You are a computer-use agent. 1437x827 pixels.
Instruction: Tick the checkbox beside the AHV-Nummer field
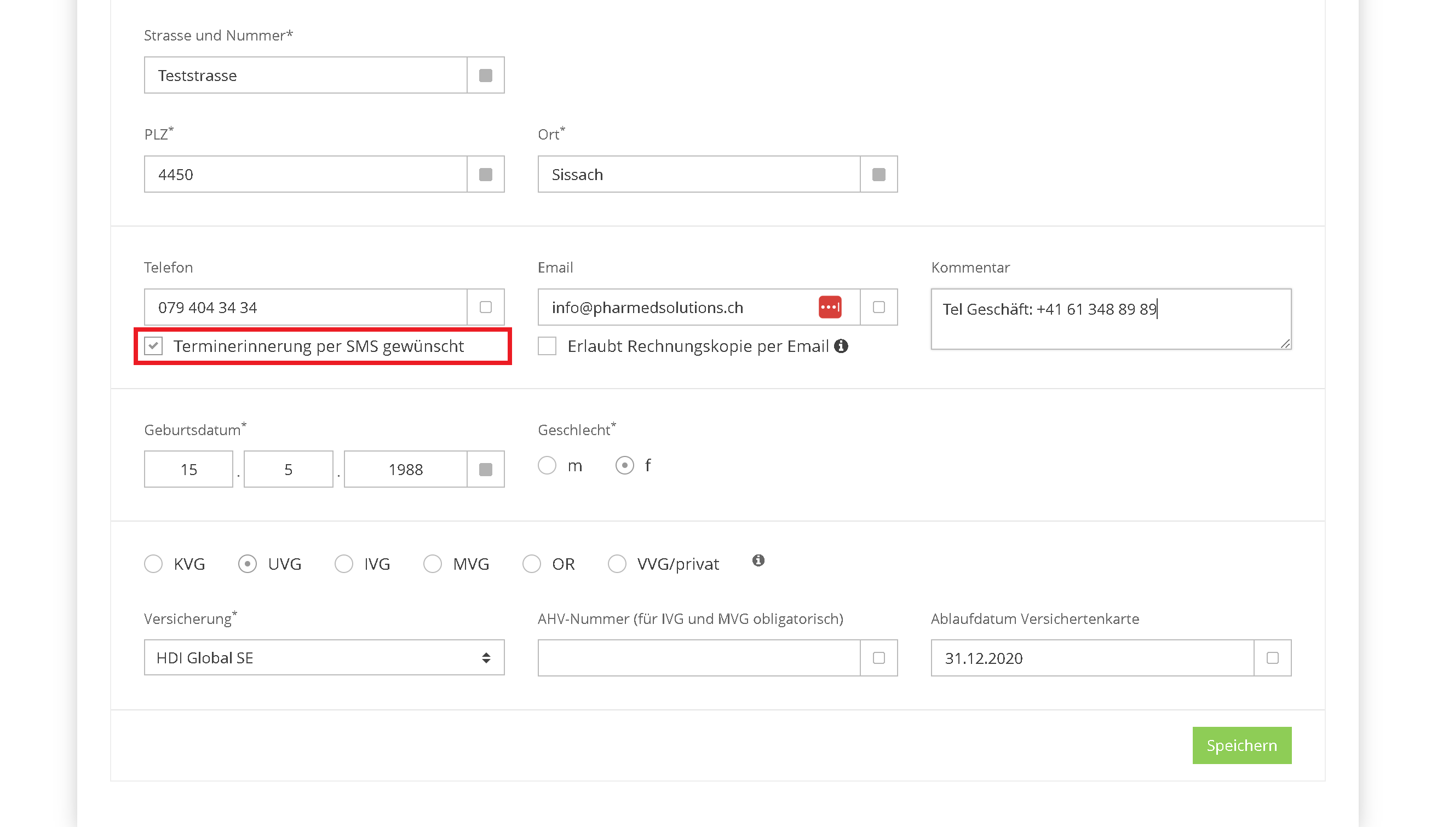click(878, 658)
